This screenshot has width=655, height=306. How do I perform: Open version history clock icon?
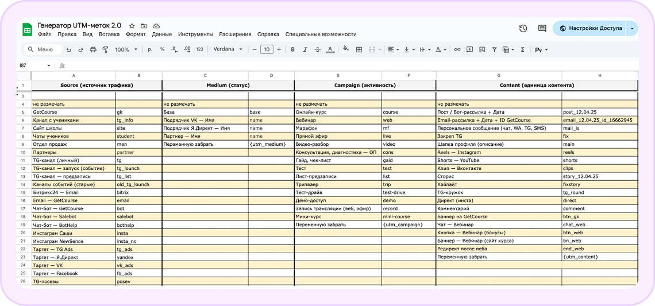(523, 28)
